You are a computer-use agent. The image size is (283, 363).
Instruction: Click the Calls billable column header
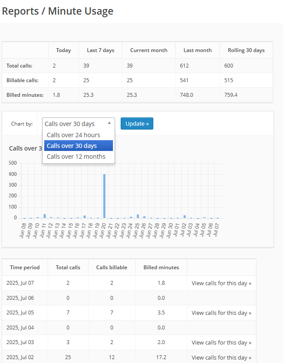coord(112,268)
